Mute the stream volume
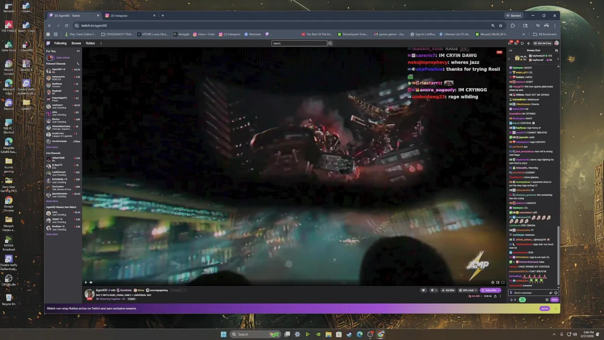 91,282
